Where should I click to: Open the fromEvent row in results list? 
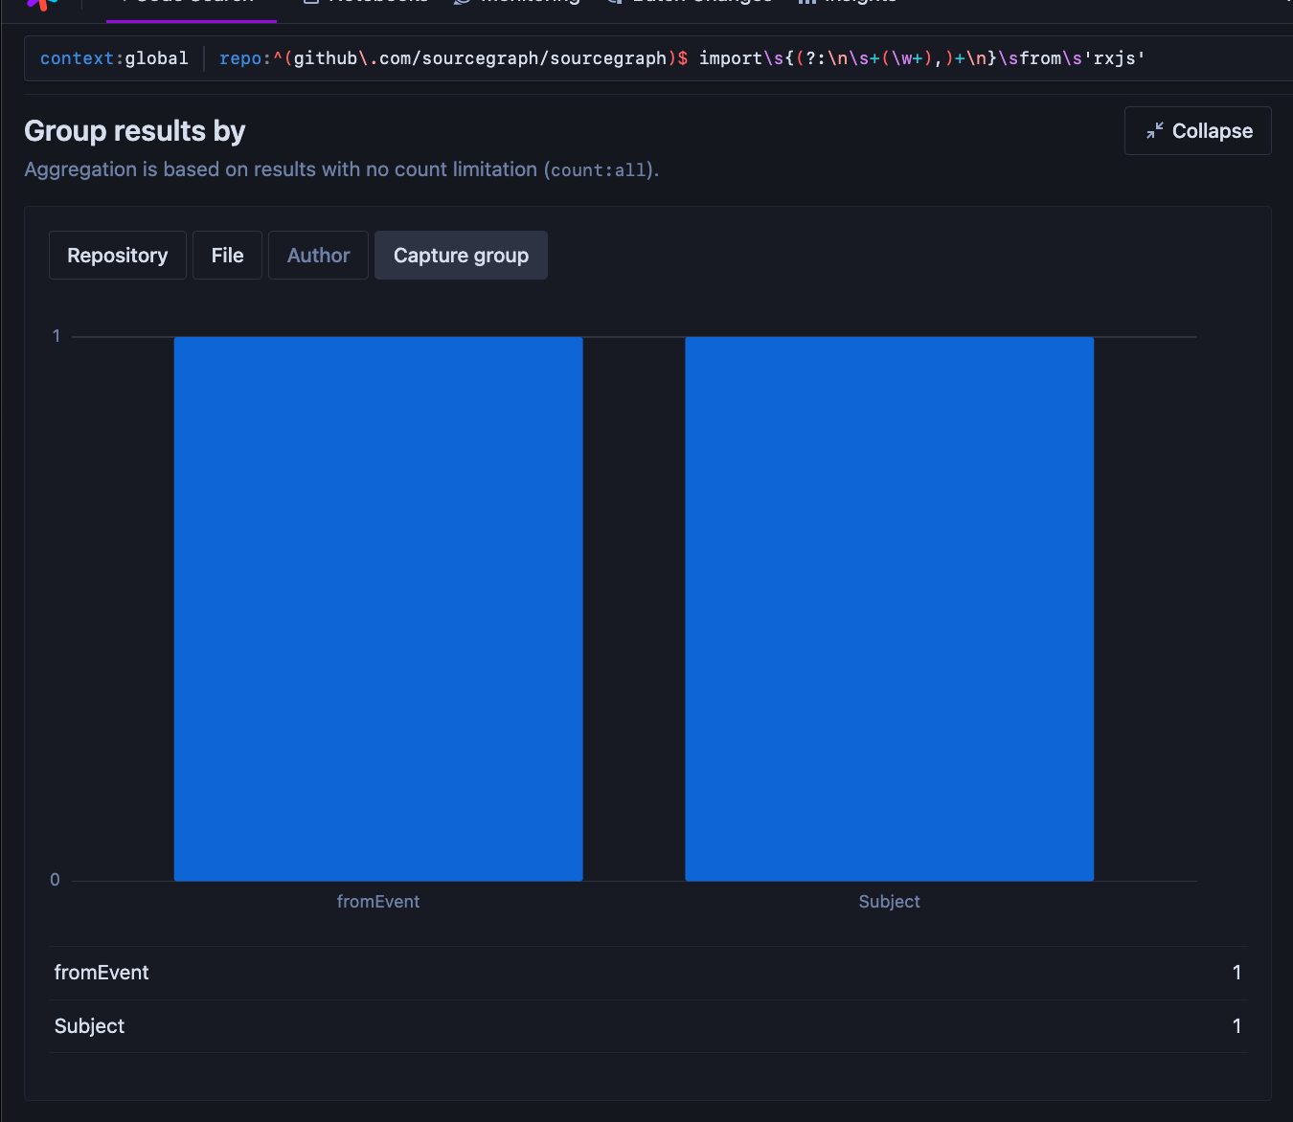(x=648, y=973)
